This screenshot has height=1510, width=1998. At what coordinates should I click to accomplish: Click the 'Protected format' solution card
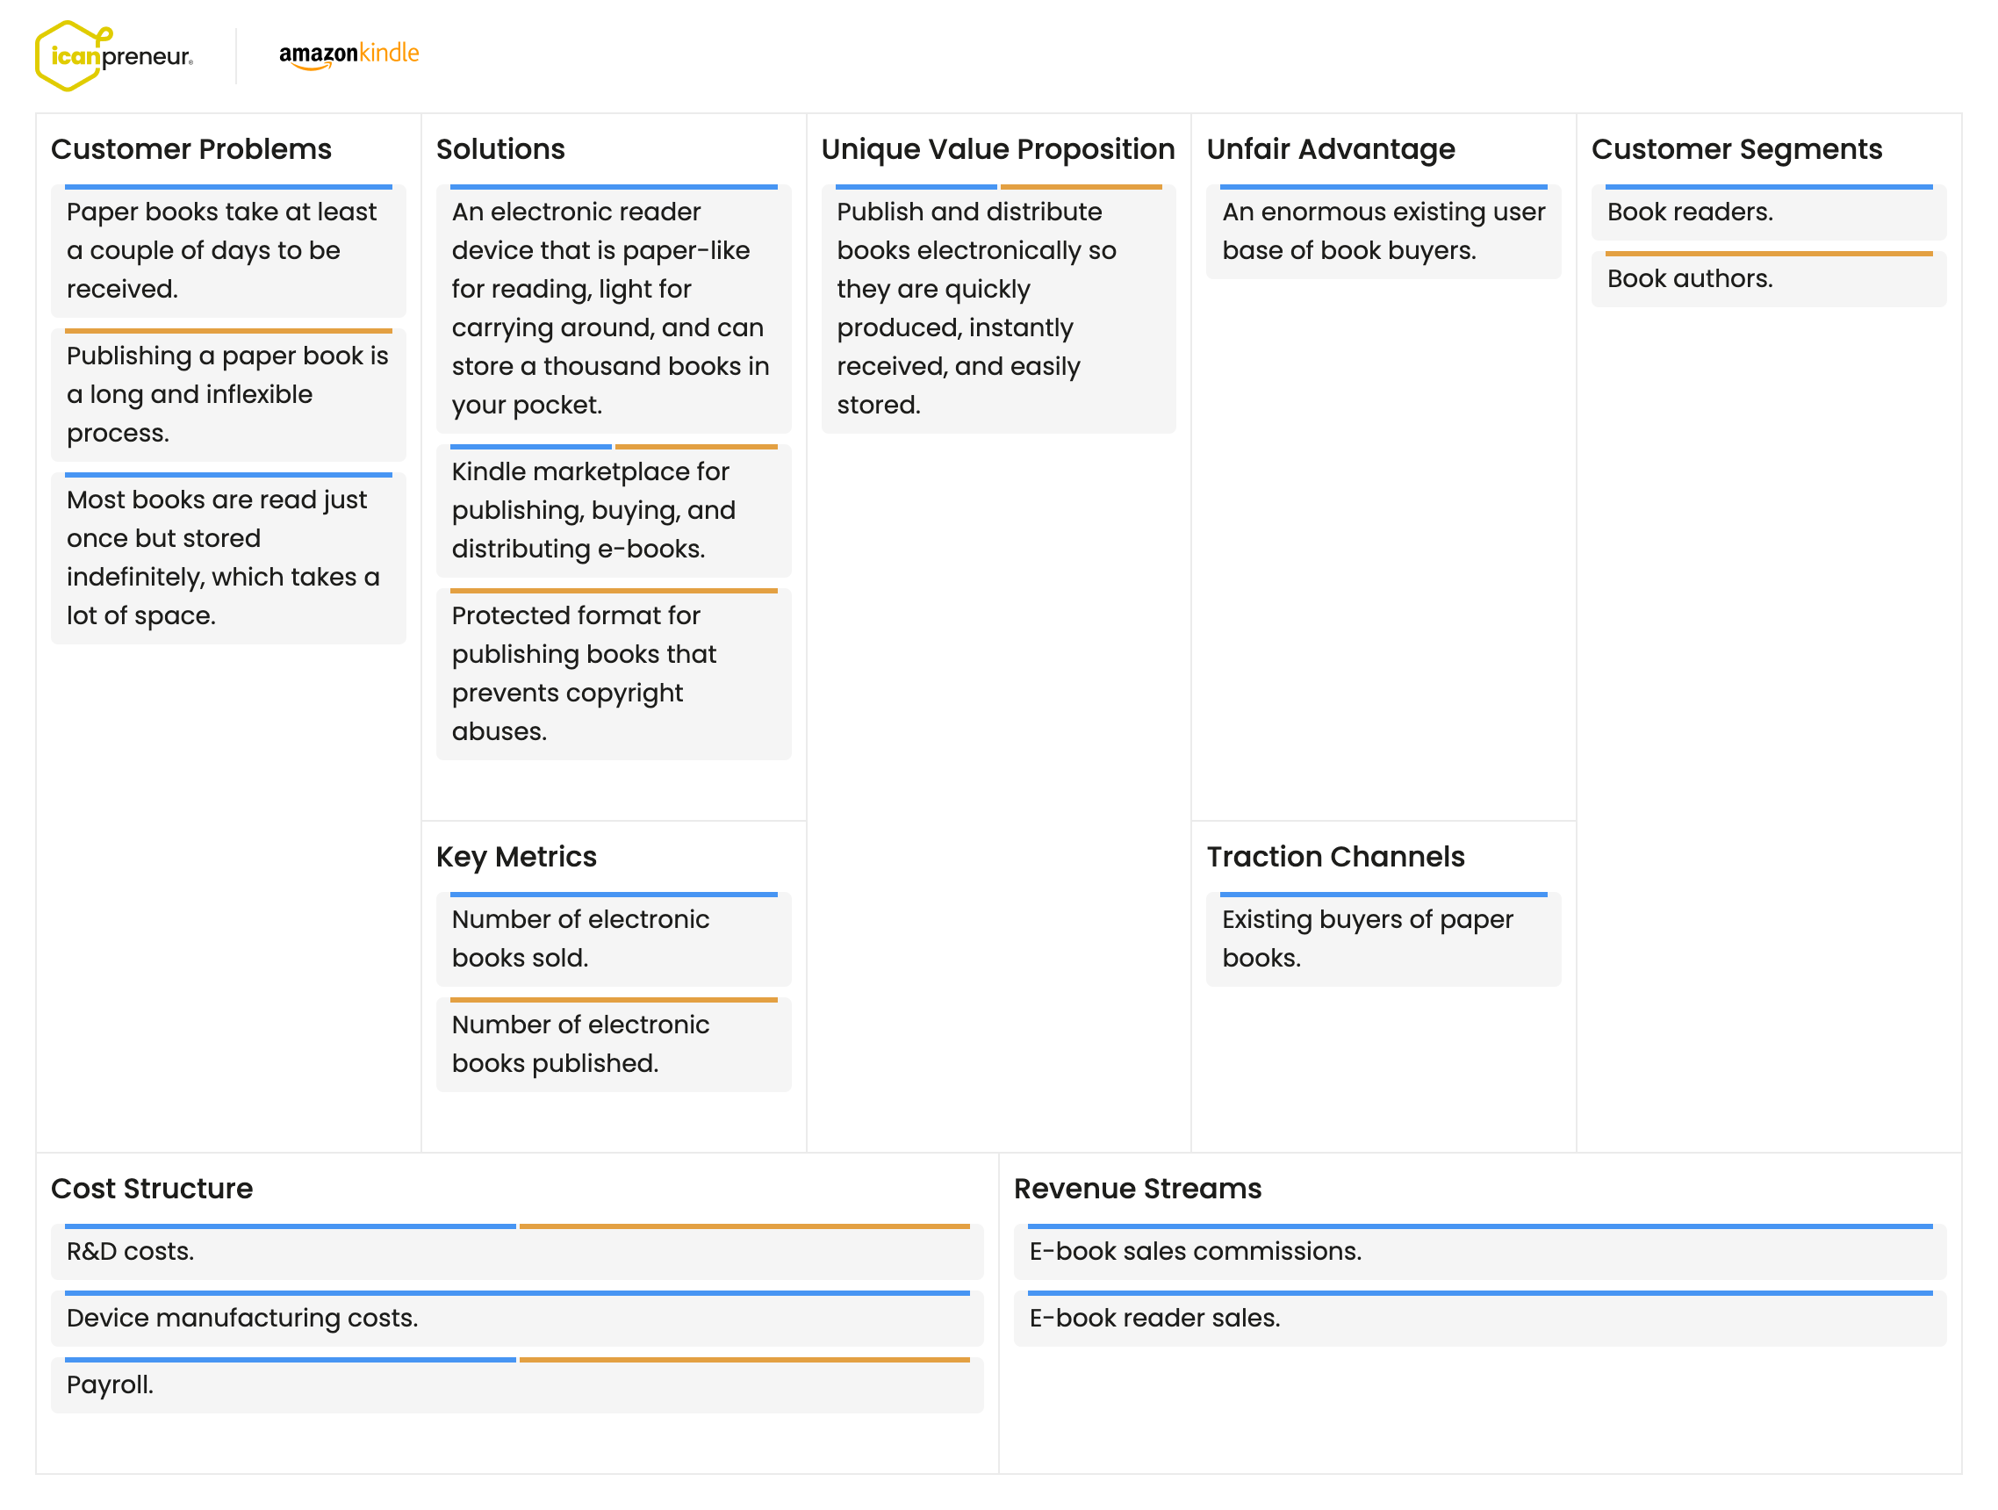coord(614,672)
